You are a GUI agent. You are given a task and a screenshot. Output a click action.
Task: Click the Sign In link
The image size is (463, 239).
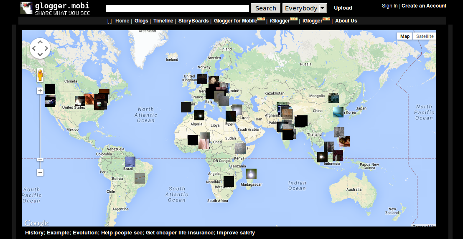pos(389,6)
